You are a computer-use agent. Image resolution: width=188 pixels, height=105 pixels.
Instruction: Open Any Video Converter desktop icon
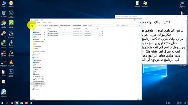[x=4, y=93]
